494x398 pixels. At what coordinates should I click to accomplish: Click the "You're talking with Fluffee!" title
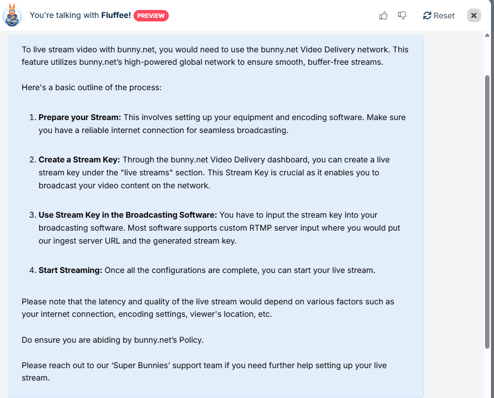[x=80, y=15]
